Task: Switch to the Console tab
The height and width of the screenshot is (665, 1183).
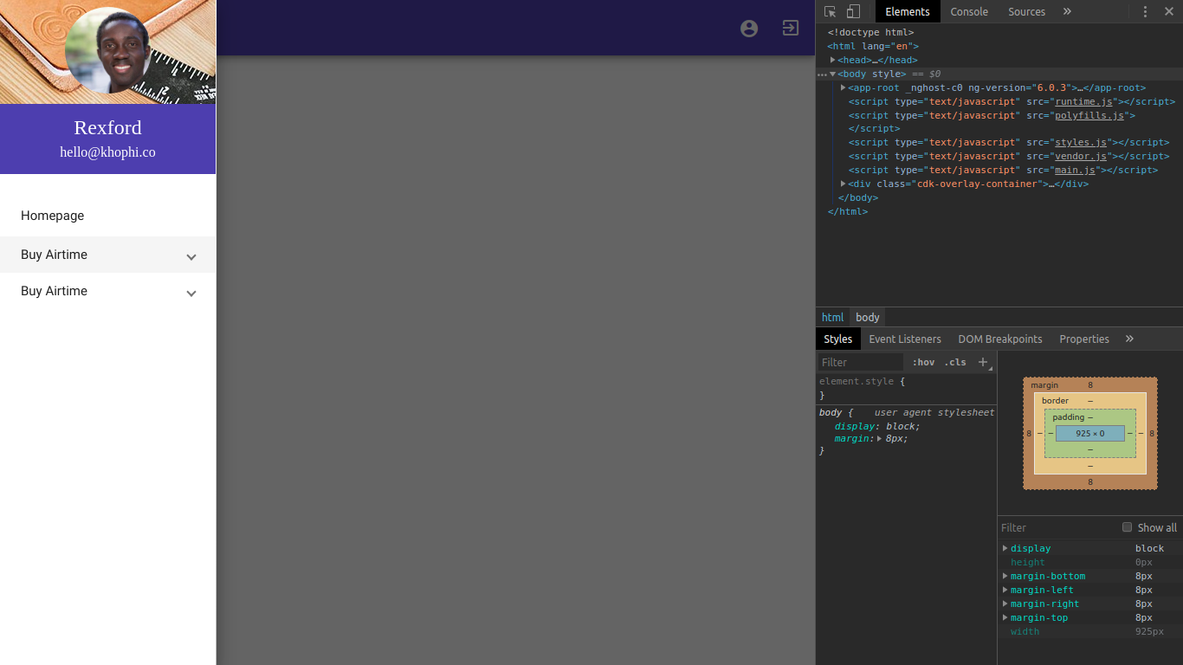Action: pos(969,11)
